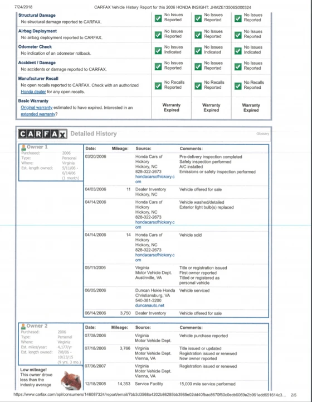Click the Owner 2 heading text
This screenshot has height=402, width=312.
37,326
